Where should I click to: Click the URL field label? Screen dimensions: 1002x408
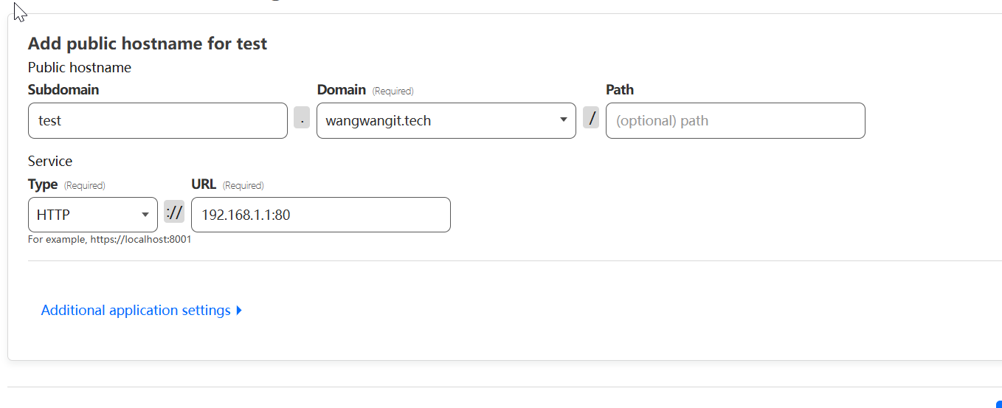204,184
